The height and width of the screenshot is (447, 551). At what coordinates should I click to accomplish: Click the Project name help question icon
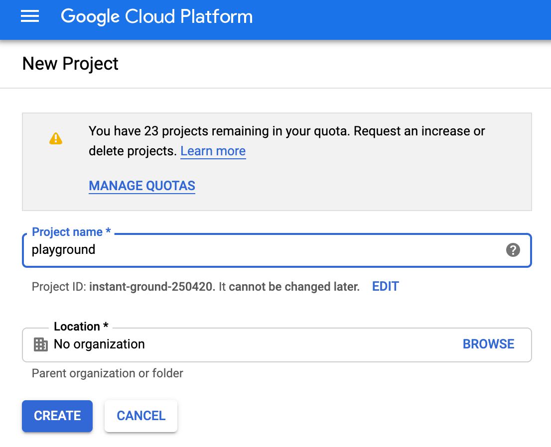pyautogui.click(x=513, y=250)
